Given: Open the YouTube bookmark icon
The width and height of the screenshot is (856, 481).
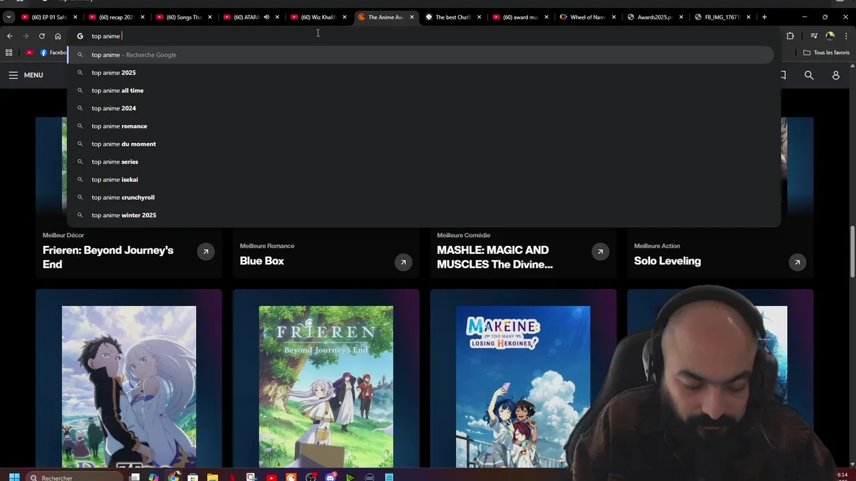Looking at the screenshot, I should click(29, 53).
